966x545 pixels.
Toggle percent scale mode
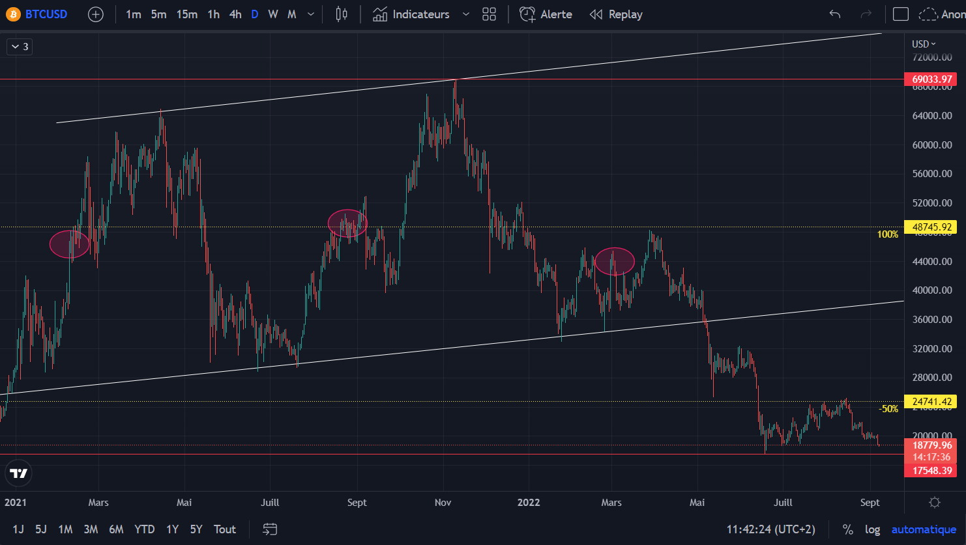847,529
